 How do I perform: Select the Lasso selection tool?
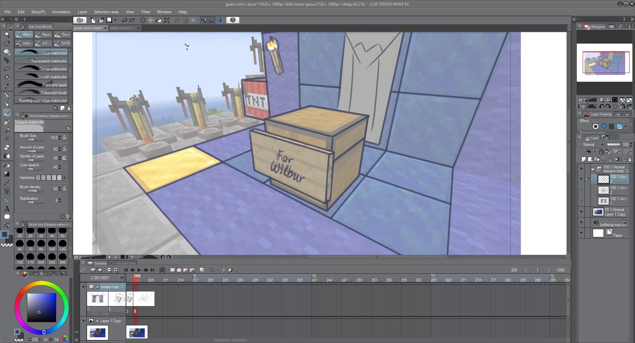pos(7,69)
